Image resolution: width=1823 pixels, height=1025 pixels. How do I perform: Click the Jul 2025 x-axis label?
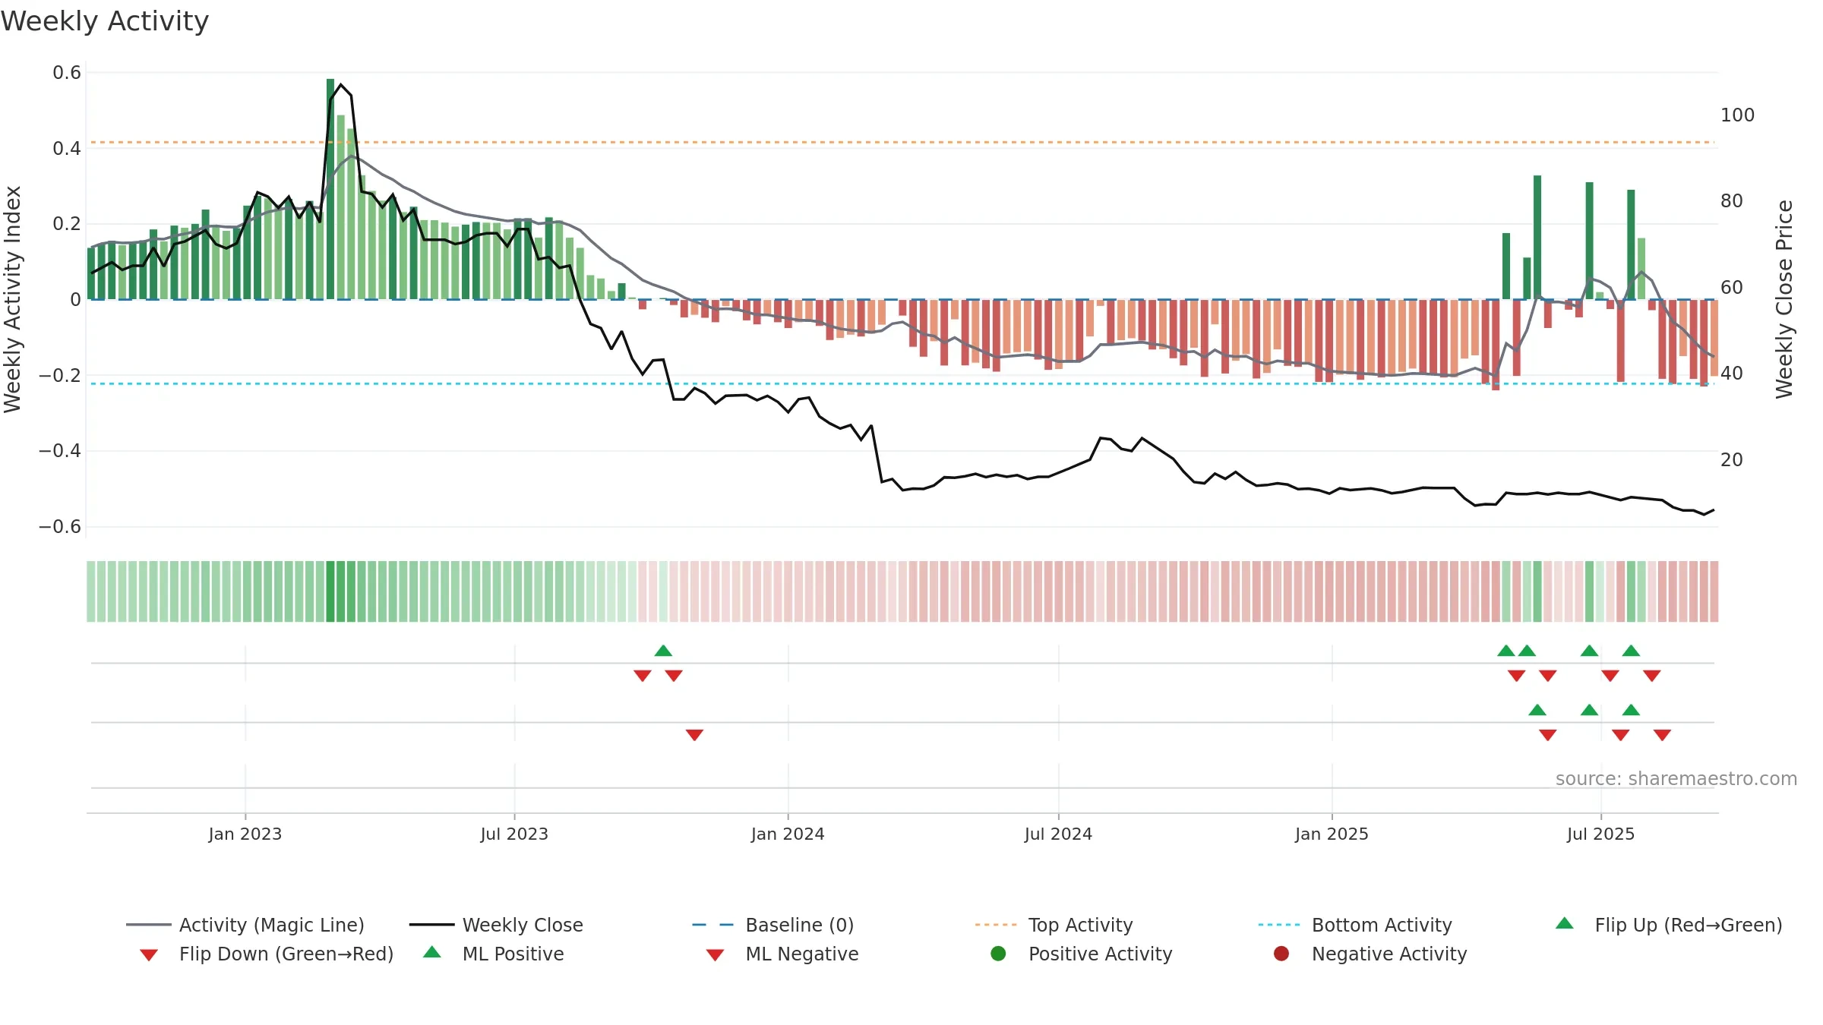pos(1600,834)
